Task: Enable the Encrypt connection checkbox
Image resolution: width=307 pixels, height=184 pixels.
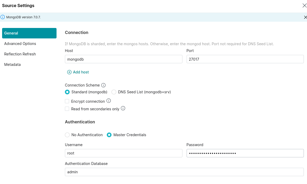Action: 67,101
